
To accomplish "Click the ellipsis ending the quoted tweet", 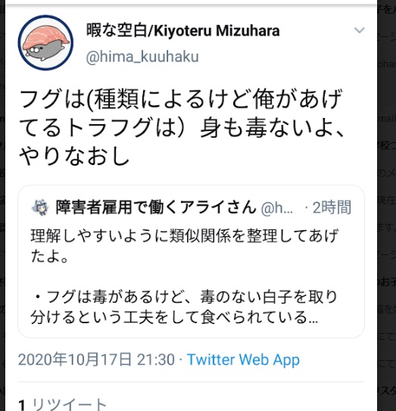I will (313, 319).
